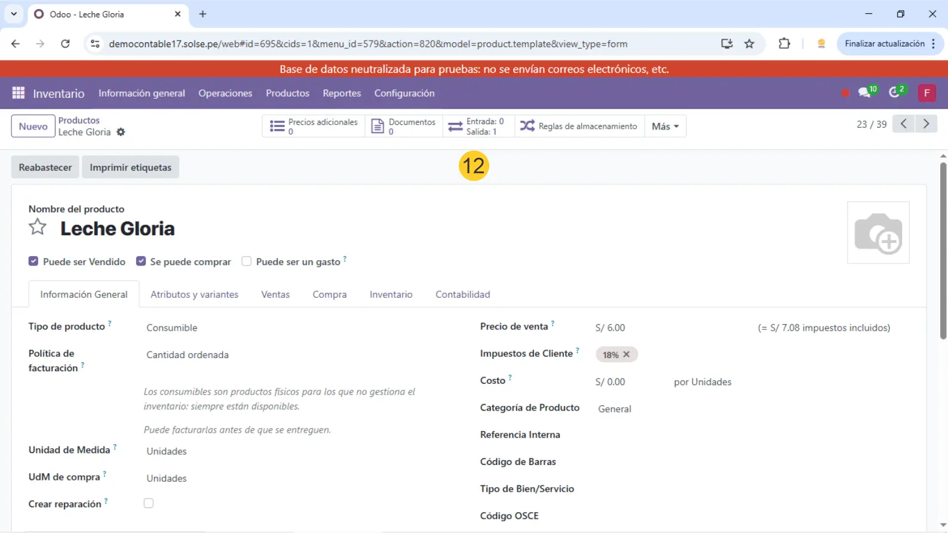Open Operaciones menu
The width and height of the screenshot is (948, 533).
pos(225,93)
